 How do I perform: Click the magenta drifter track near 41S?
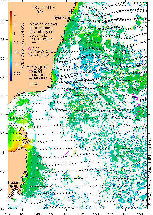click(65, 155)
